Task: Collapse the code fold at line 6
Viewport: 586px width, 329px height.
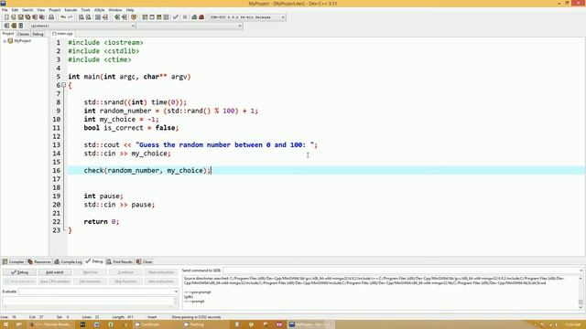Action: pos(63,85)
